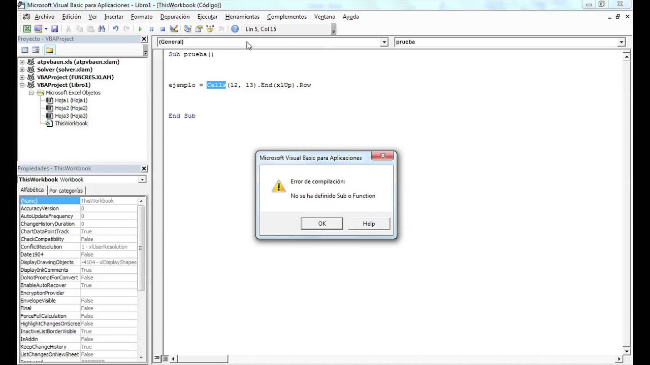Click the Redo arrow icon
This screenshot has width=650, height=365.
click(126, 29)
